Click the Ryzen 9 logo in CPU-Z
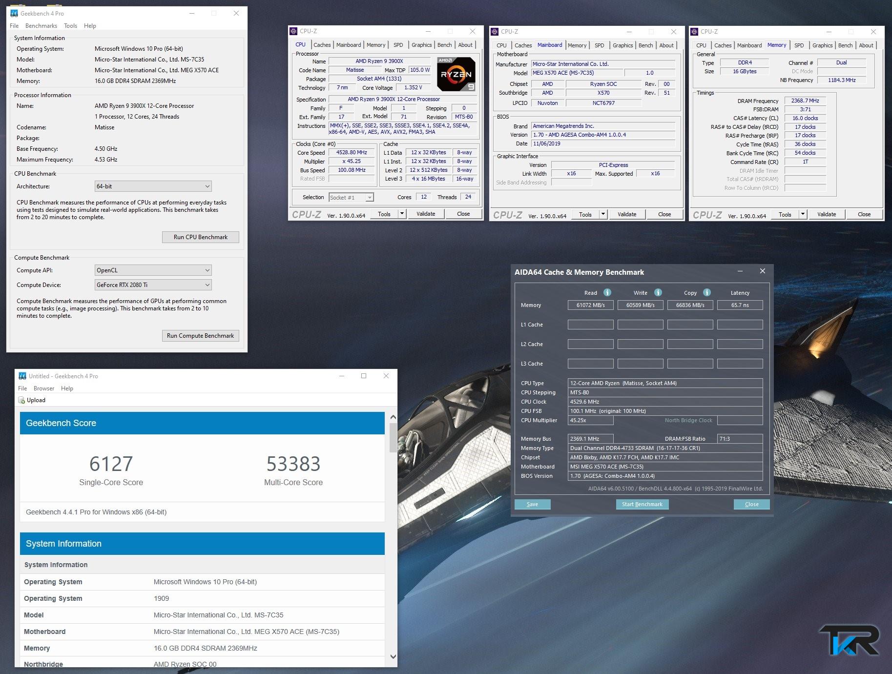This screenshot has height=674, width=892. click(456, 74)
